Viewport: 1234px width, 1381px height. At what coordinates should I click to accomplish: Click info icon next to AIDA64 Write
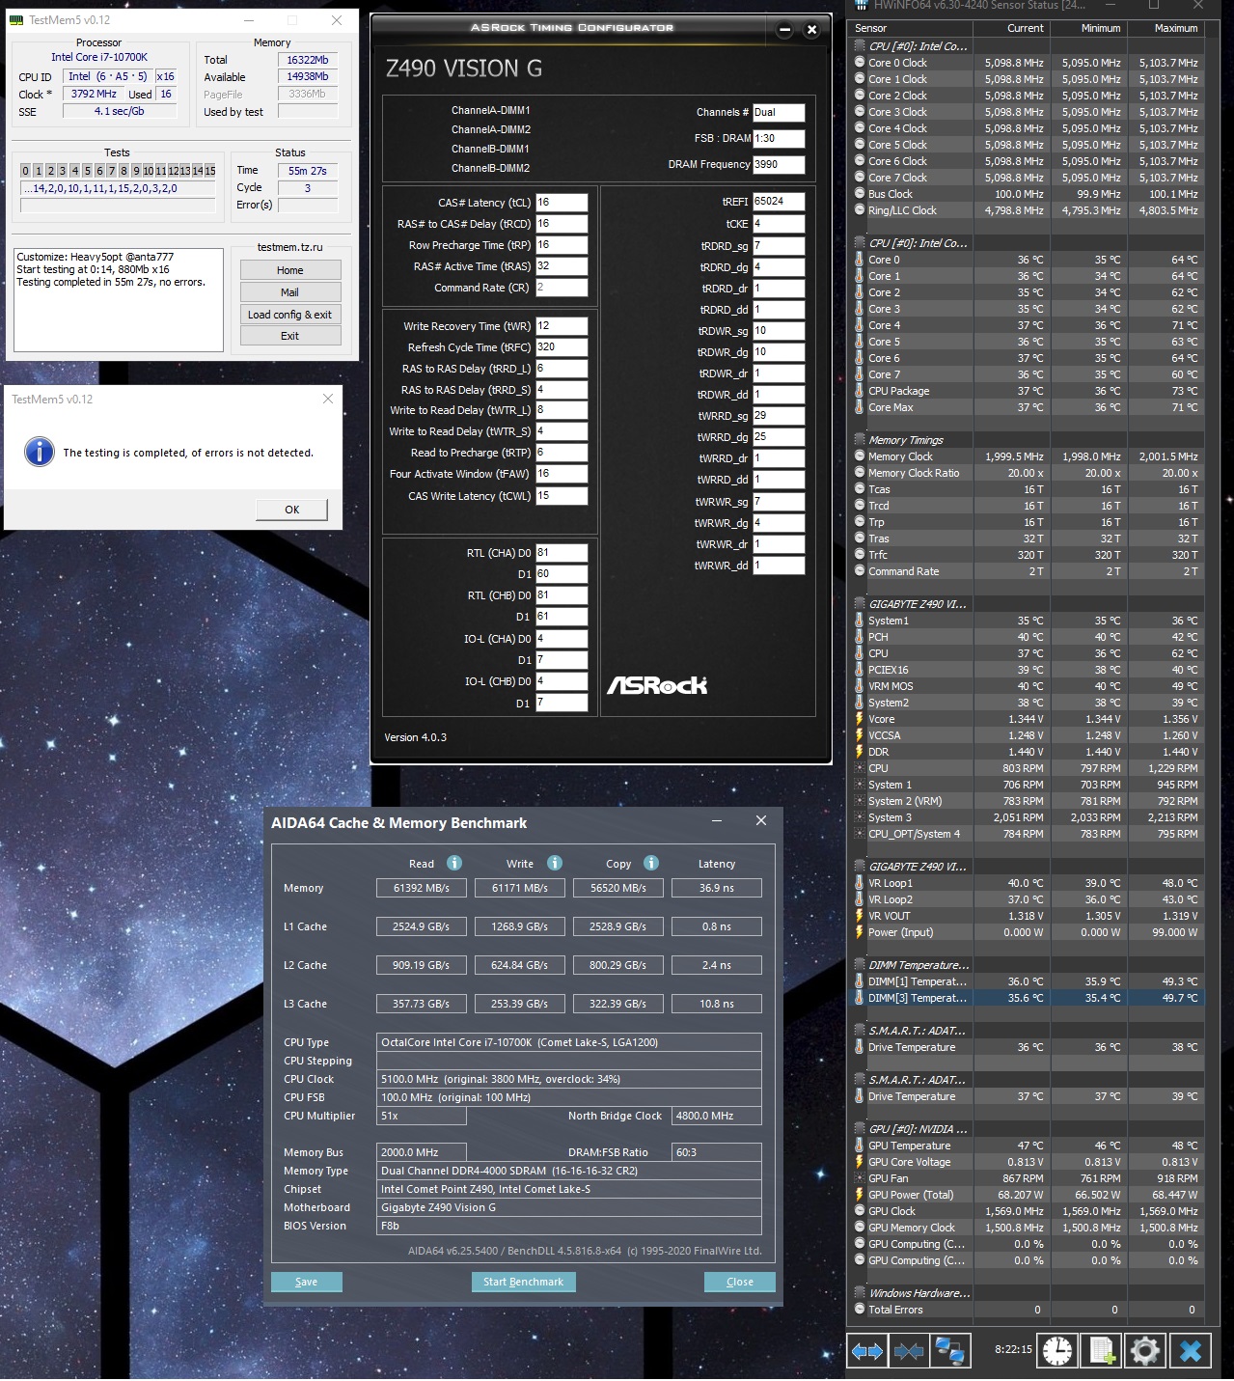coord(555,863)
